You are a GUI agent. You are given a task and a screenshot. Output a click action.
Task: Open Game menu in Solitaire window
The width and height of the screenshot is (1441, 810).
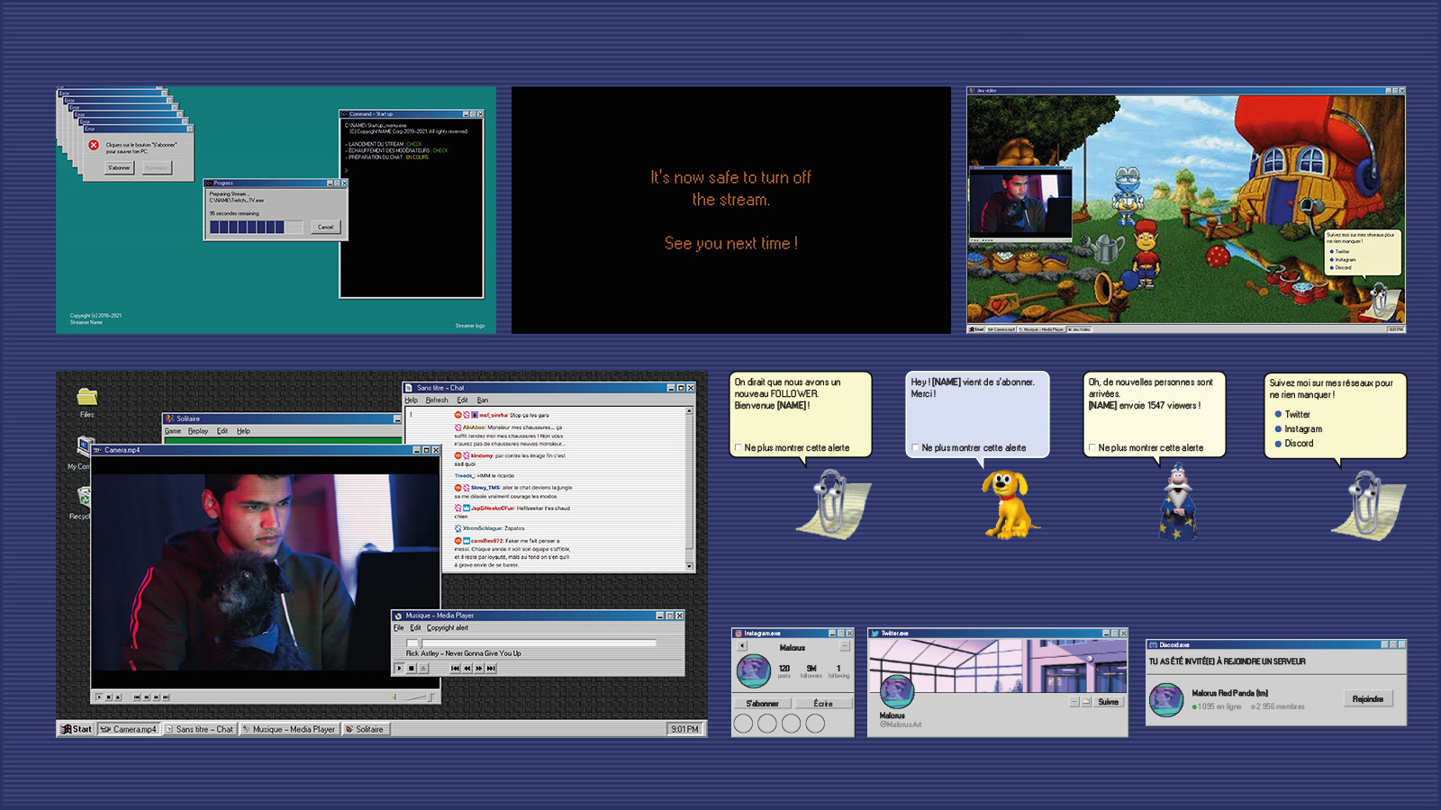point(173,431)
